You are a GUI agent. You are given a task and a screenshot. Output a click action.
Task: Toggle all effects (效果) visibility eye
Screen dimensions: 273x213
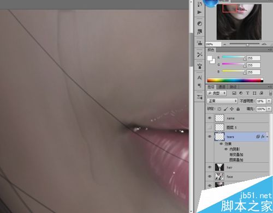(x=221, y=144)
